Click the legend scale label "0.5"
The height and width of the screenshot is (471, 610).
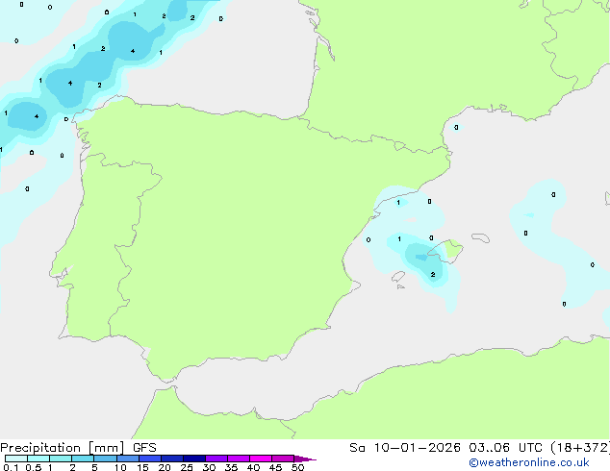point(34,467)
